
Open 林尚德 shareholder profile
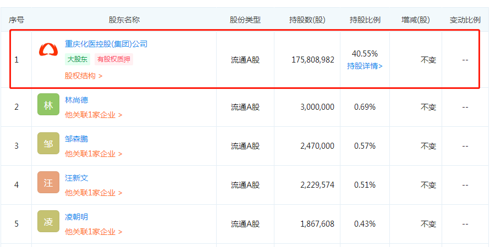(x=76, y=100)
